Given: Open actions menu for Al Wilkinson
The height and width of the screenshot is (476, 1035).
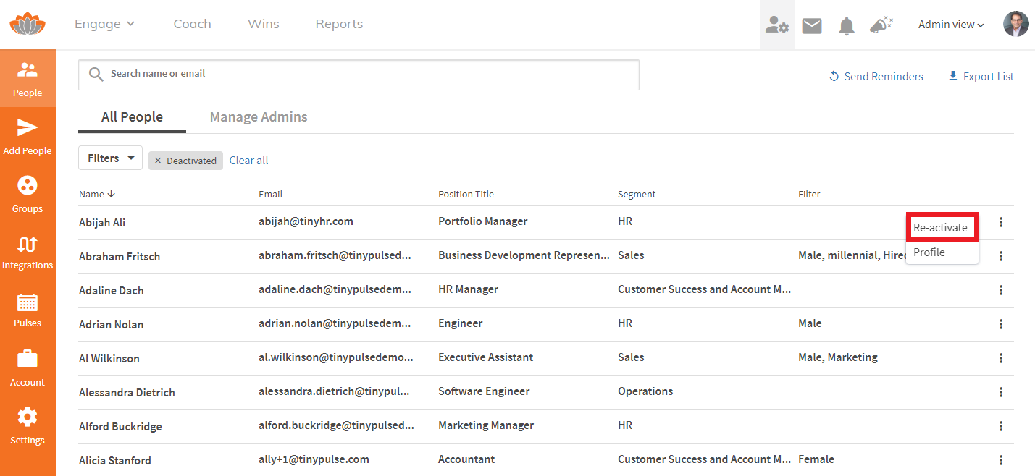Looking at the screenshot, I should [1001, 358].
